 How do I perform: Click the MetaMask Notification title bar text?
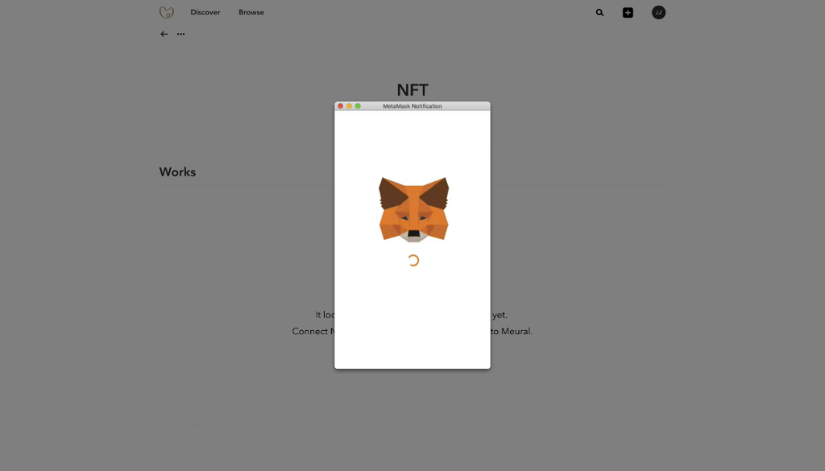point(412,106)
